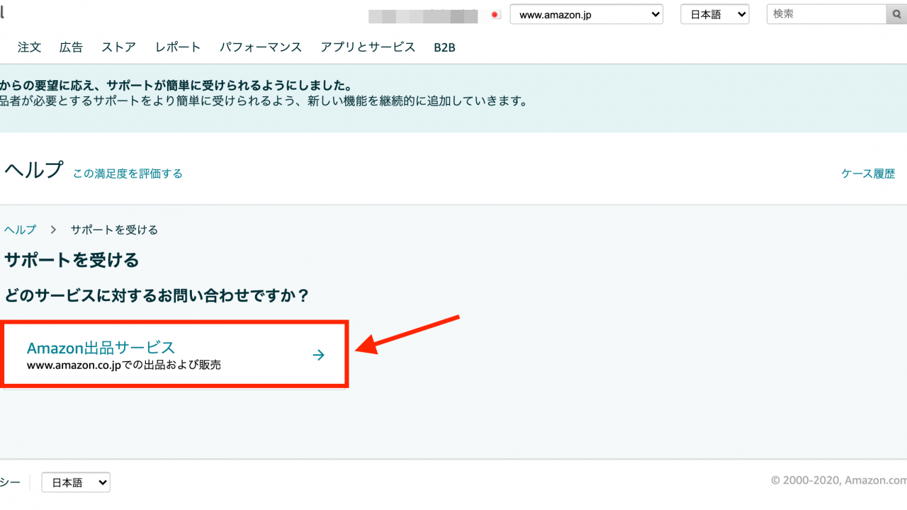Click the この満足度を評価する link
This screenshot has width=907, height=510.
click(x=128, y=174)
